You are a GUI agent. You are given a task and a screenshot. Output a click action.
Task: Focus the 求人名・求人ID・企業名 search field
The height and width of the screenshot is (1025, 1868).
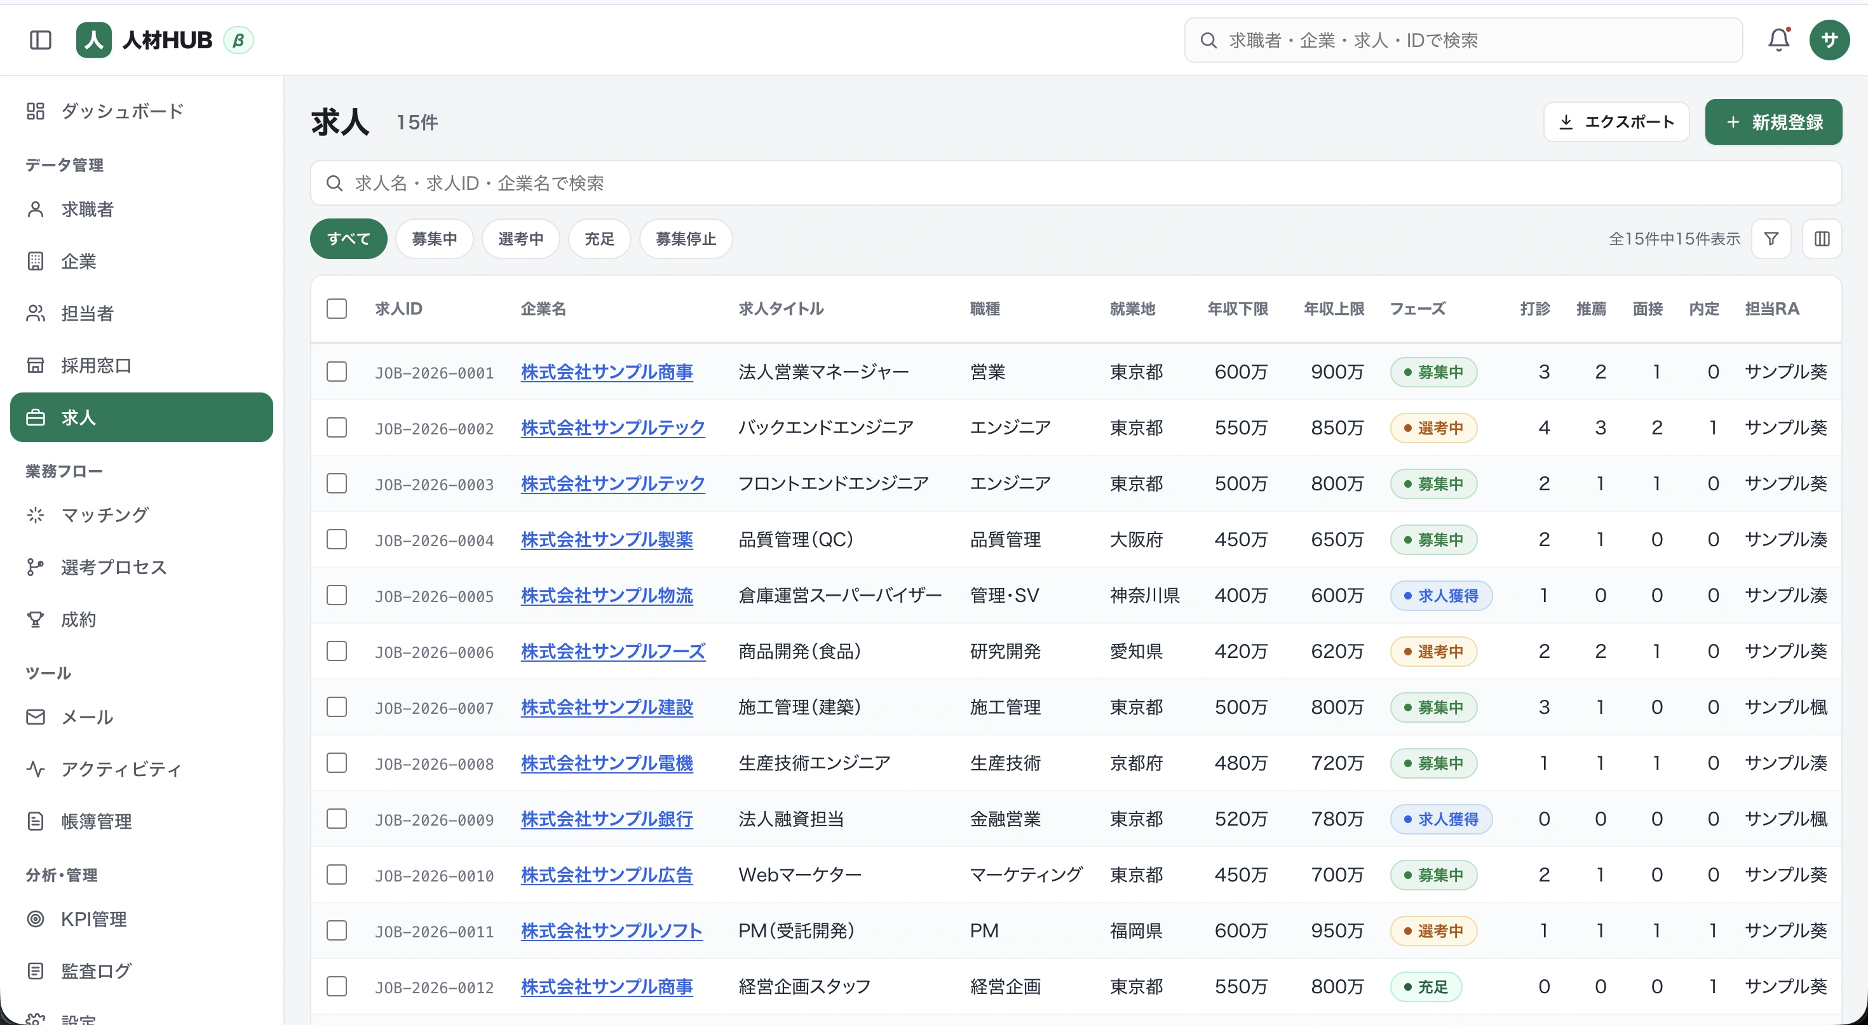[1076, 183]
